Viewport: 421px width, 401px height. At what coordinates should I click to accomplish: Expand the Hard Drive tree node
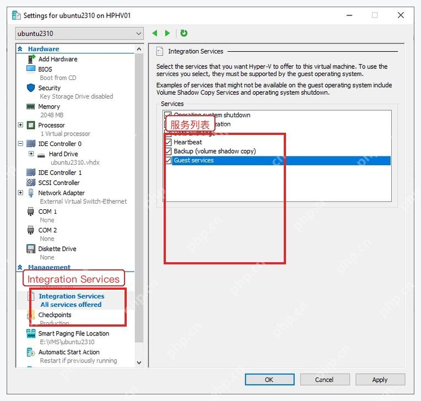pyautogui.click(x=31, y=154)
